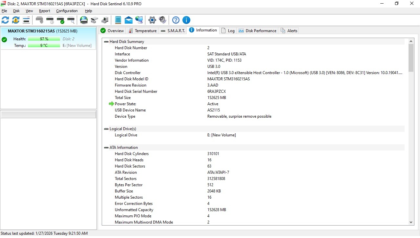Click the speaker sound toolbar icon
Viewport: 420px width, 238px height.
[162, 20]
